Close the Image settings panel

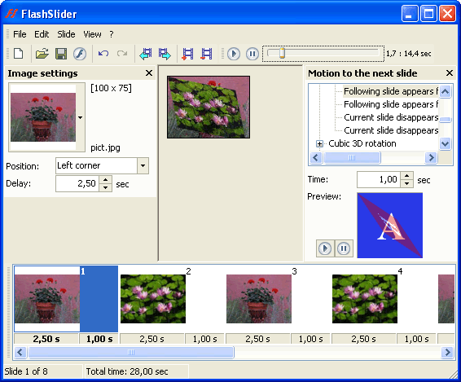(x=149, y=73)
